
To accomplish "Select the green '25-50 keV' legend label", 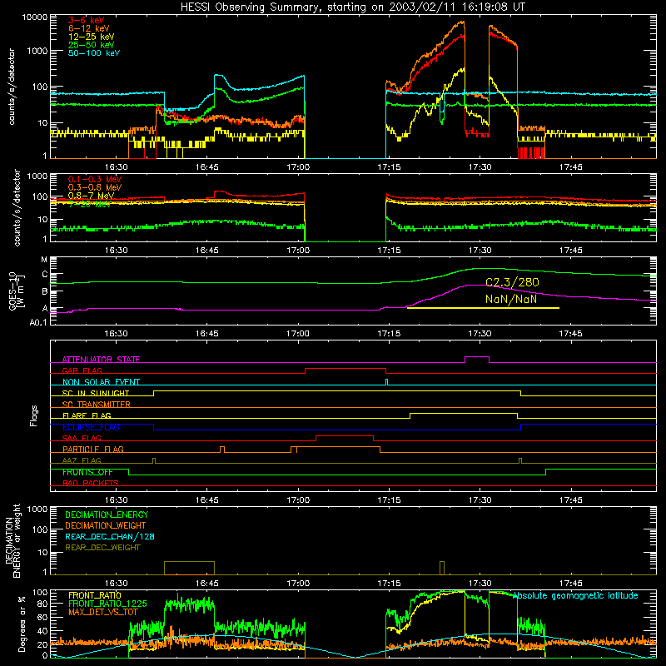I will click(91, 45).
